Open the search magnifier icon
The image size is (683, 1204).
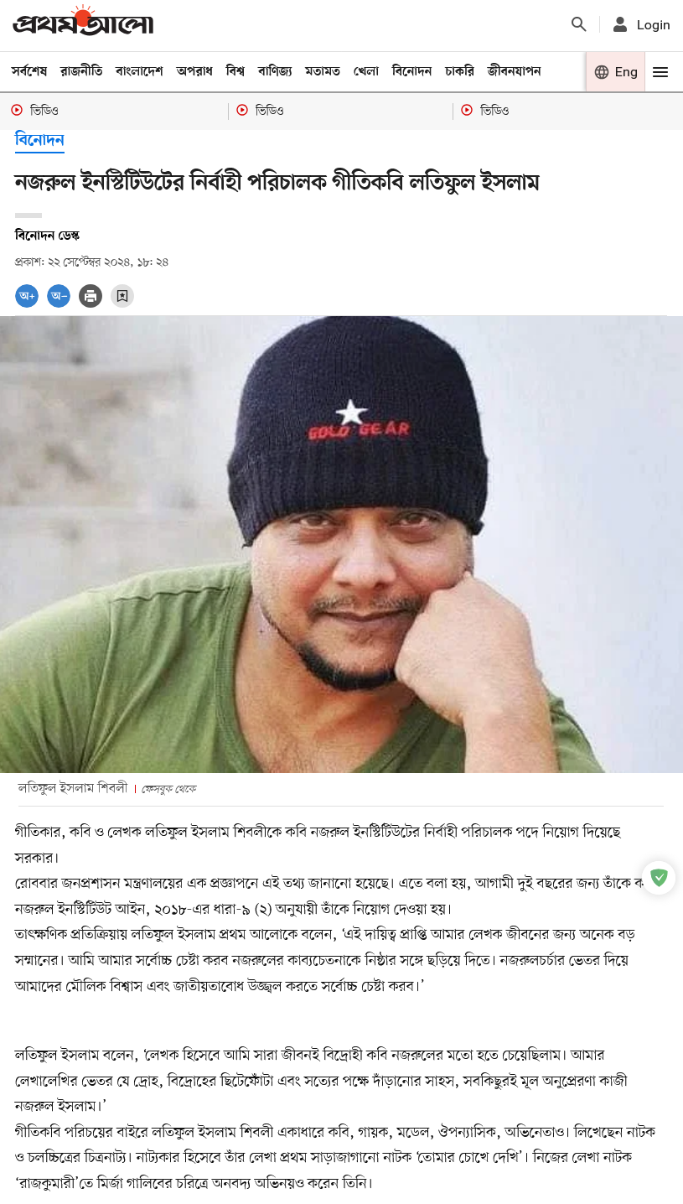[x=578, y=24]
